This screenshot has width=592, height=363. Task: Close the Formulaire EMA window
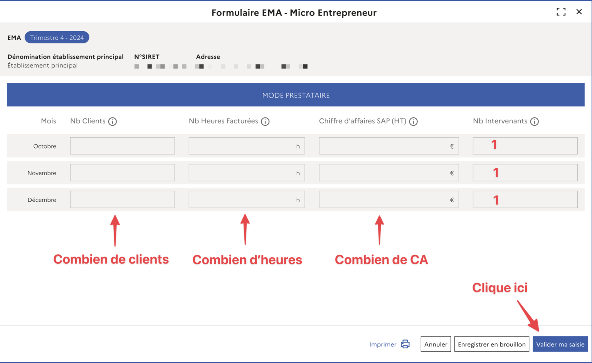click(x=579, y=12)
